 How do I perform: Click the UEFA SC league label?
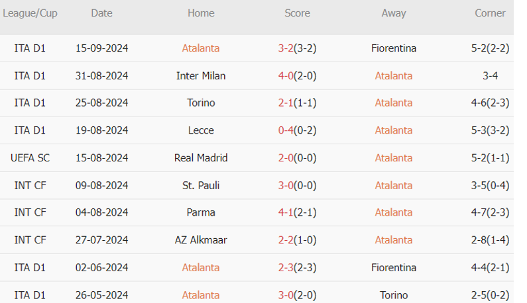(x=30, y=157)
